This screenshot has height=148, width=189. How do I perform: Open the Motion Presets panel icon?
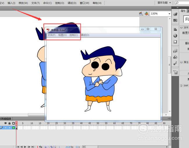point(175,63)
